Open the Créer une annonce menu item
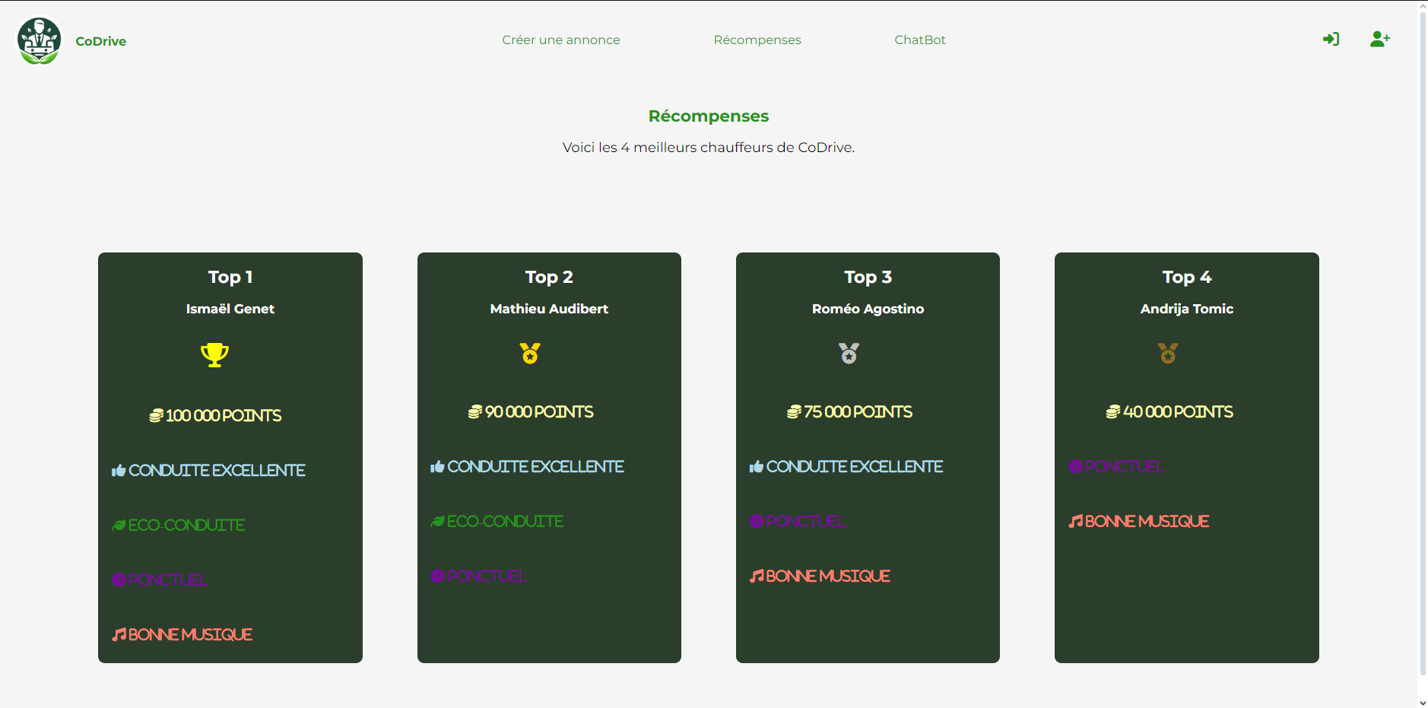Viewport: 1428px width, 708px height. point(560,40)
